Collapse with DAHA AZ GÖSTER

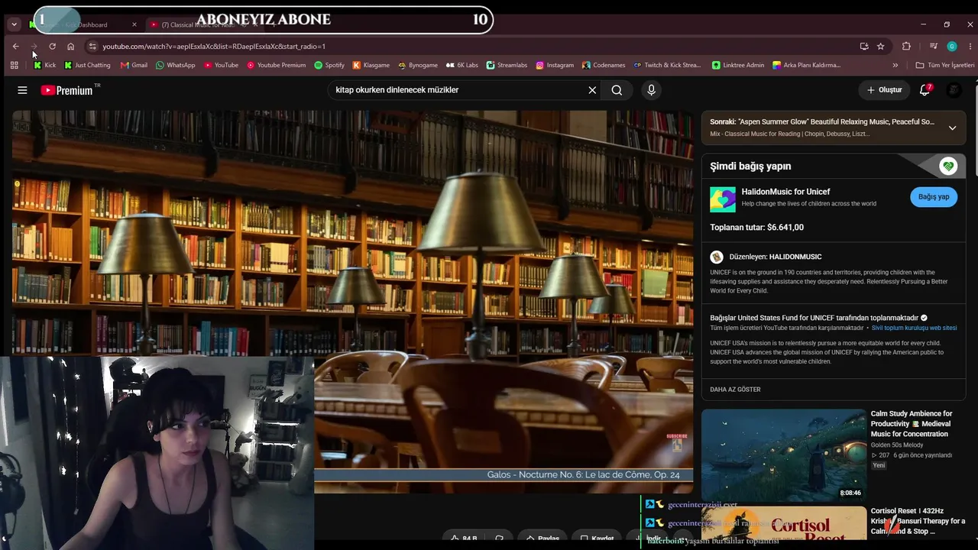tap(735, 390)
